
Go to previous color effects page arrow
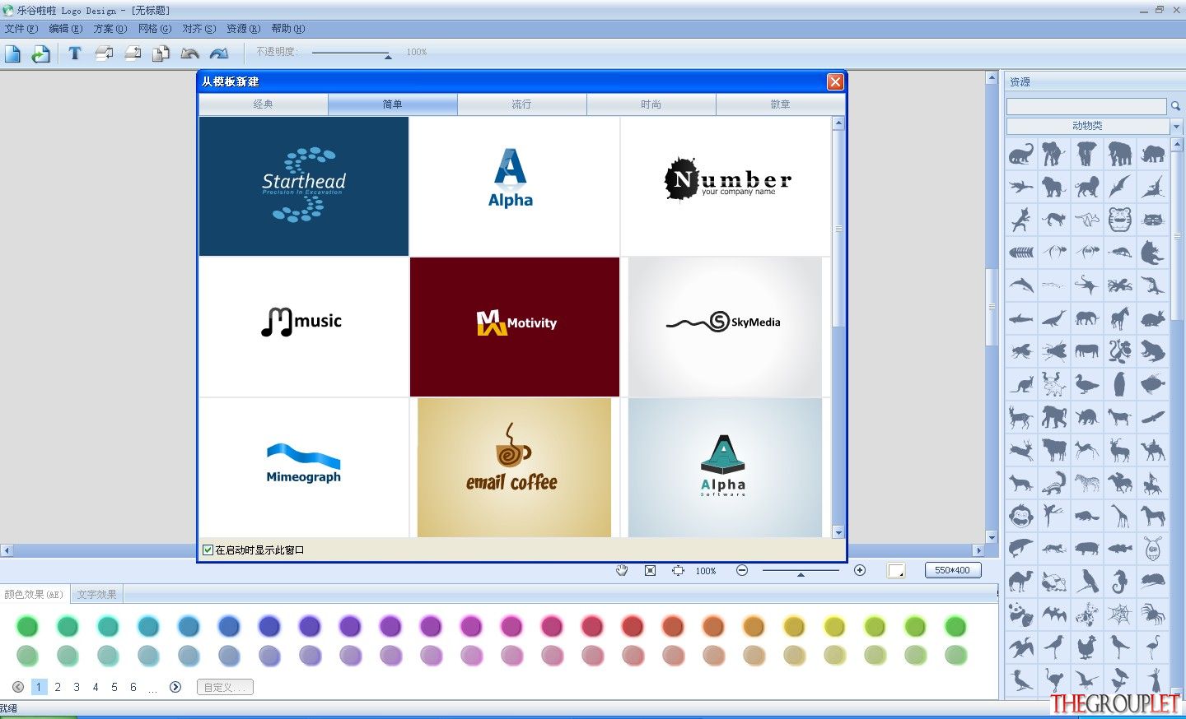[x=18, y=687]
